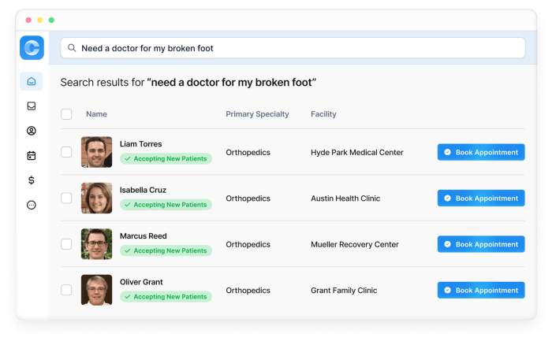This screenshot has height=341, width=552.
Task: Open the Inbox sidebar icon
Action: pos(32,106)
